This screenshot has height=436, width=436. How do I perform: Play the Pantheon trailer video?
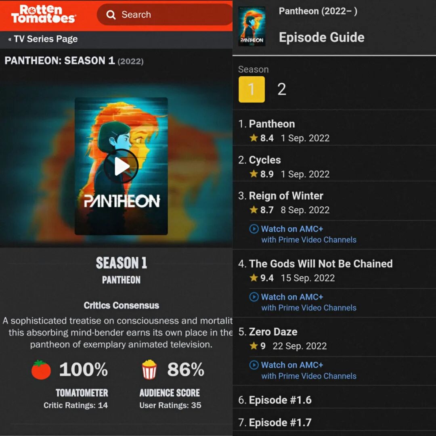click(121, 166)
